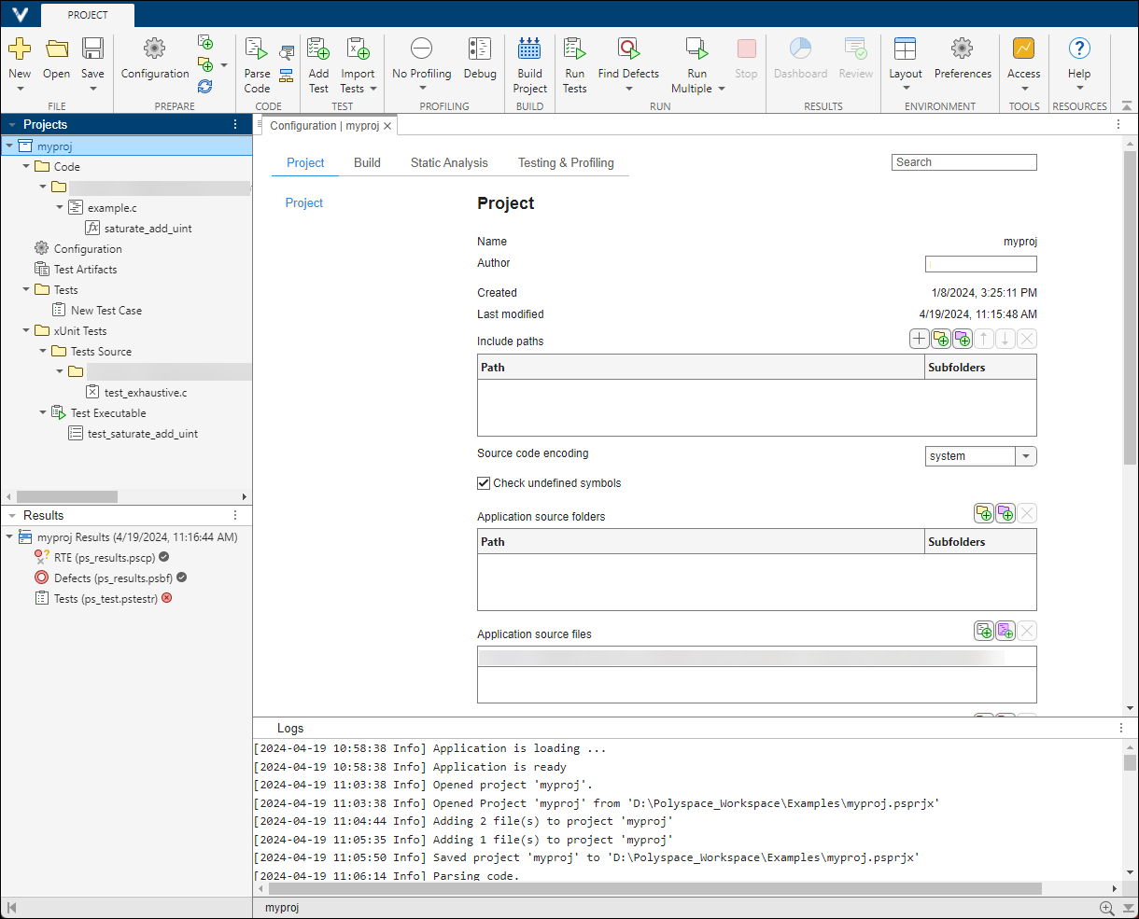Select saturate_add_uint function node
This screenshot has height=919, width=1139.
pos(148,228)
